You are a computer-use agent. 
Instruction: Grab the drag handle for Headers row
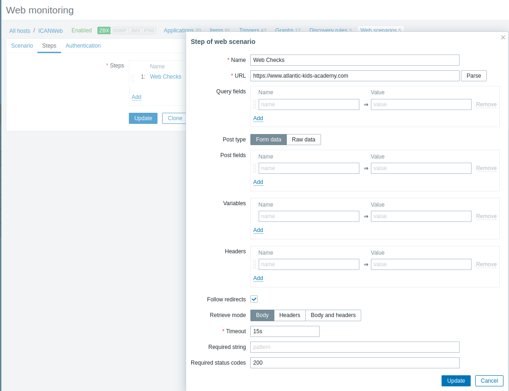coord(254,264)
